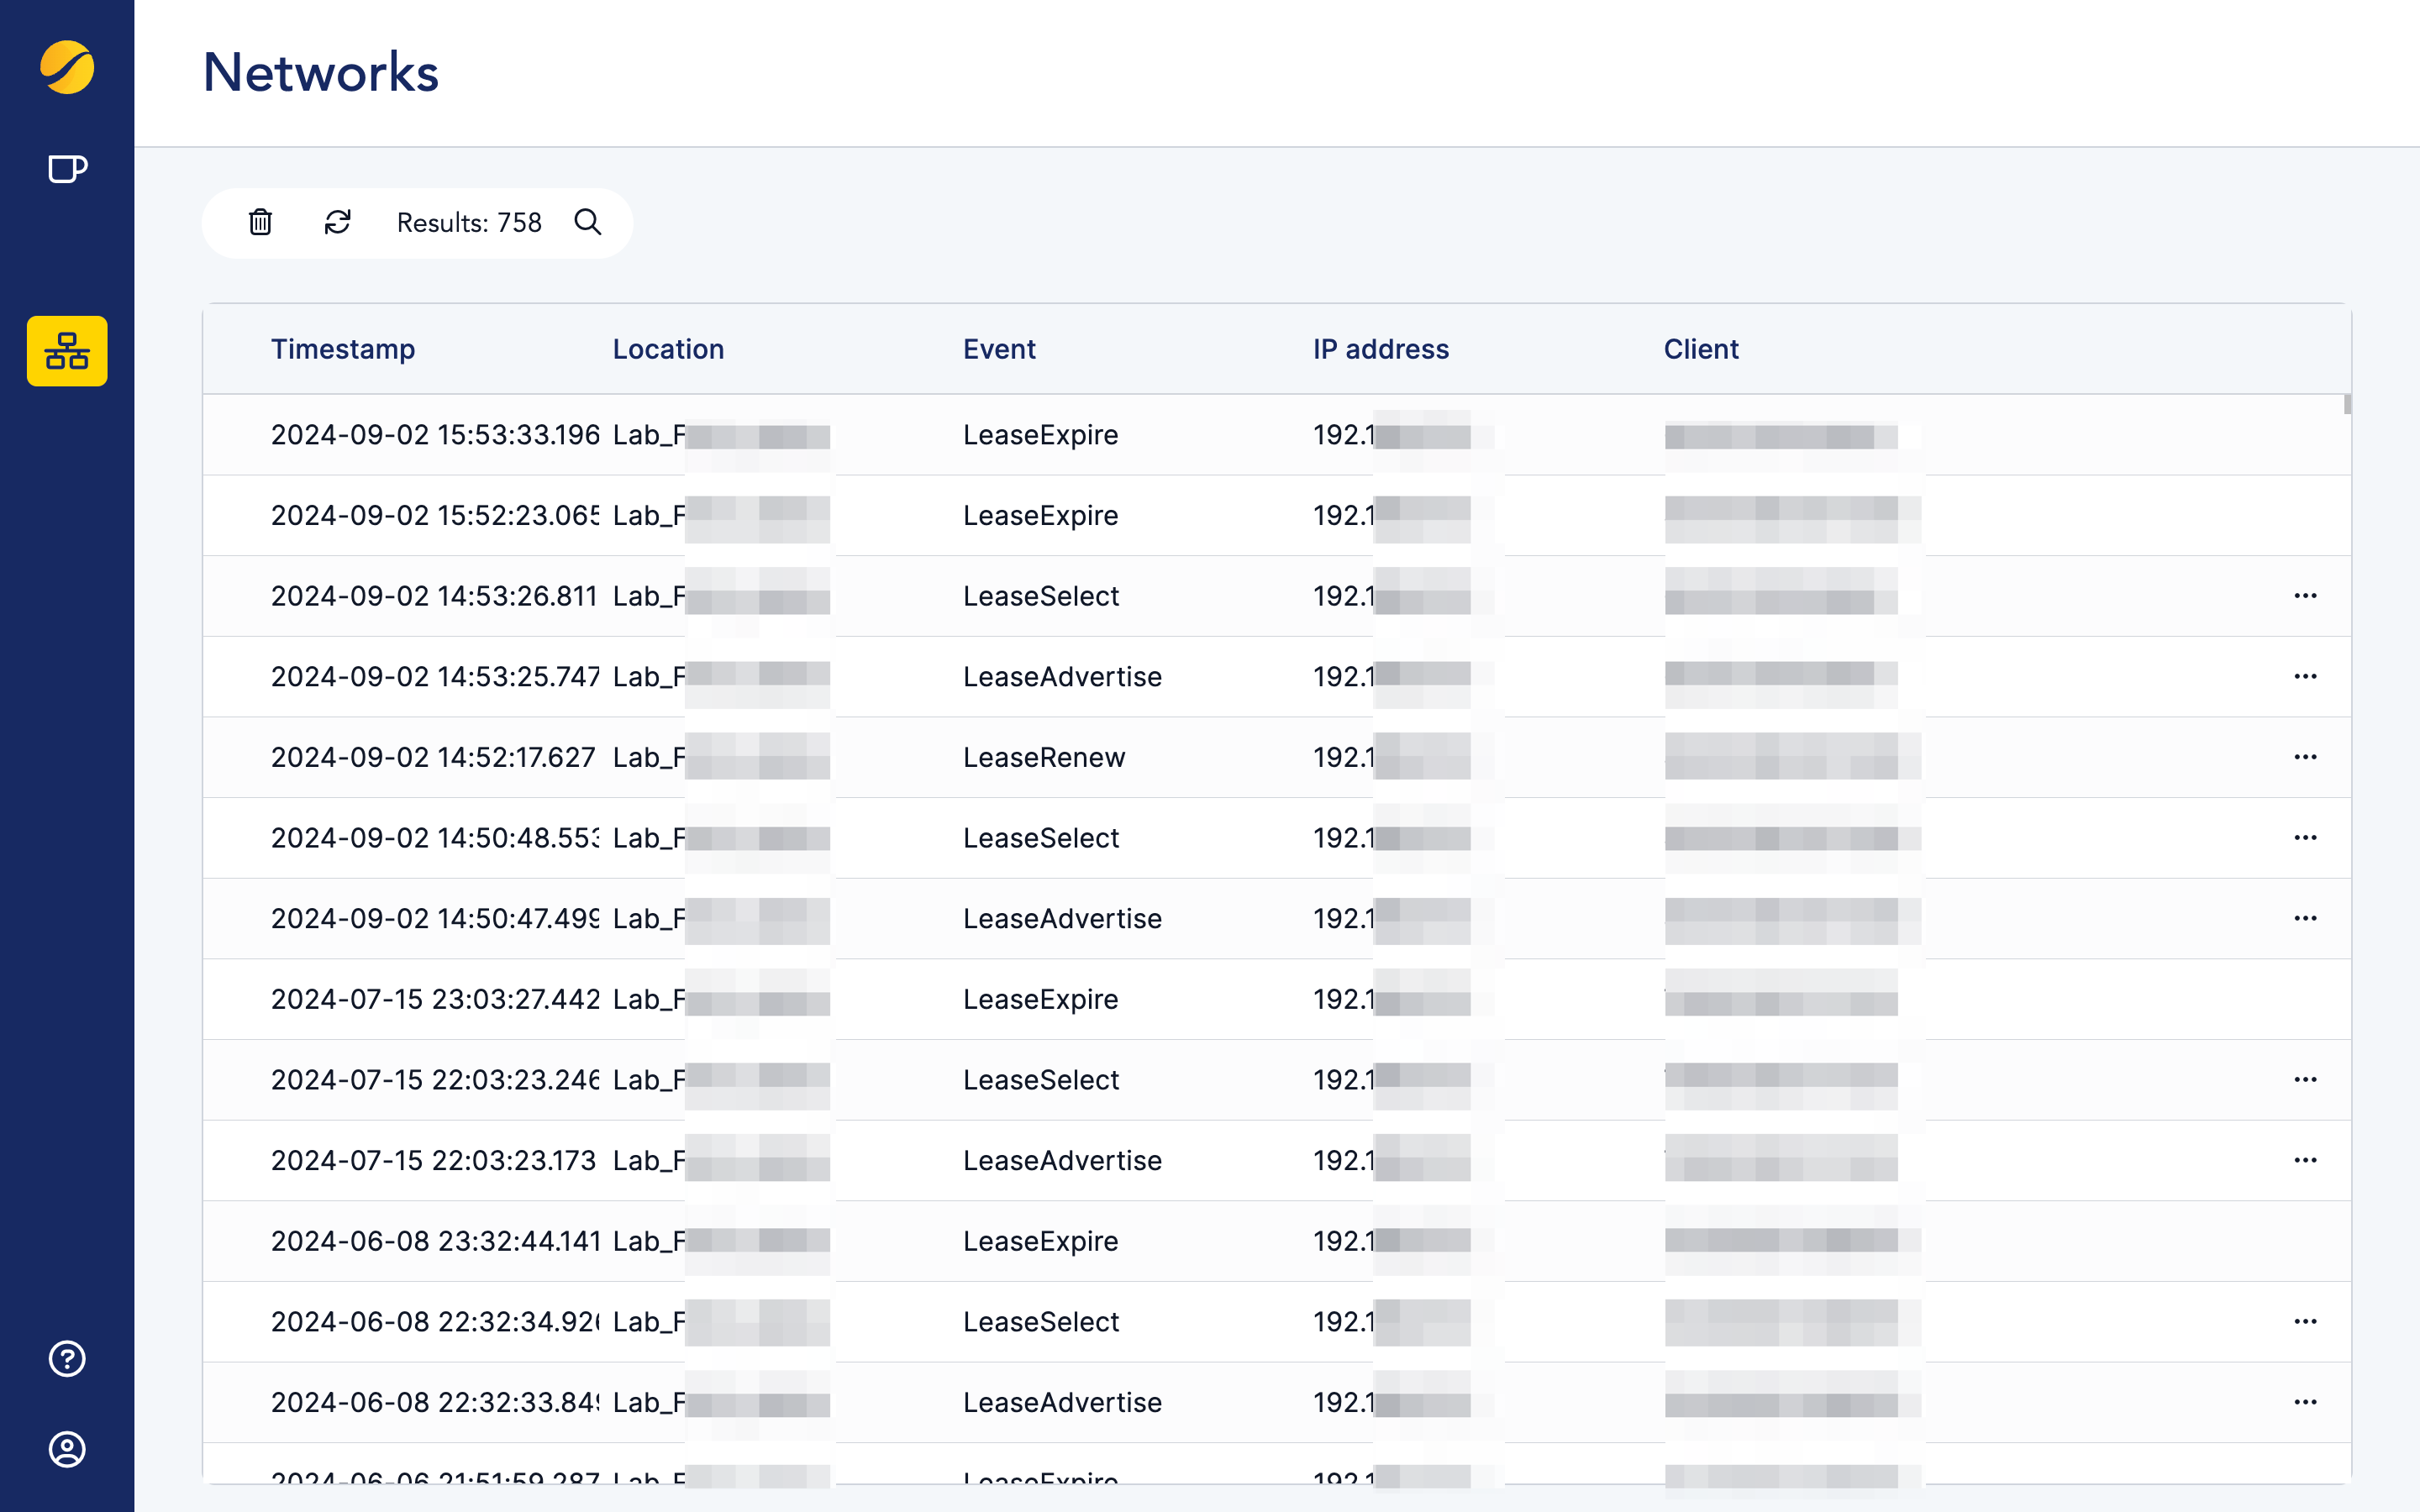Viewport: 2420px width, 1512px height.
Task: Open the Networks section in the sidebar
Action: [x=66, y=351]
